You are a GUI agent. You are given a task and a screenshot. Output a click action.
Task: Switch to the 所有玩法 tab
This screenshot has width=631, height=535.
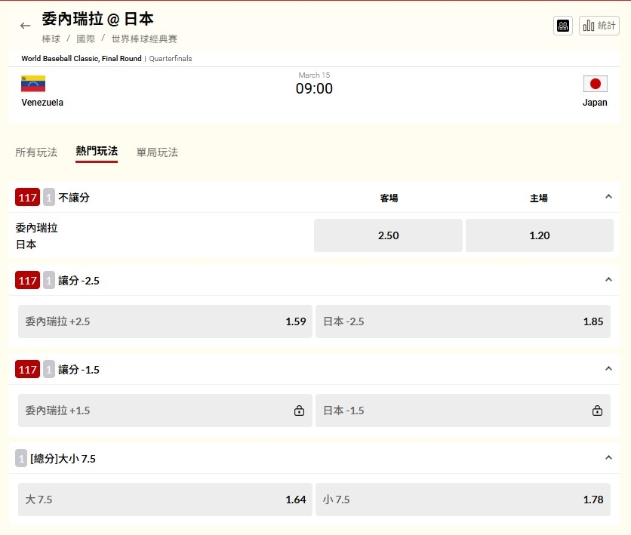click(x=36, y=152)
